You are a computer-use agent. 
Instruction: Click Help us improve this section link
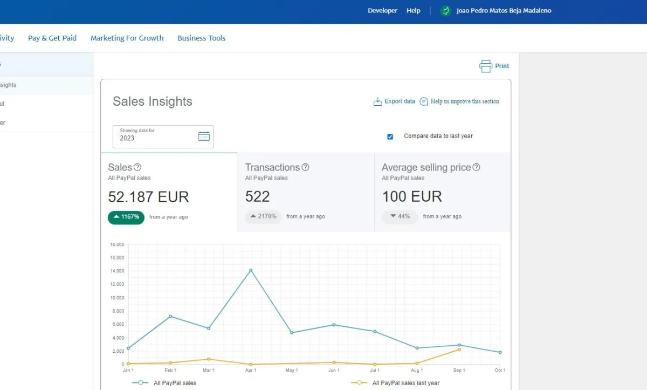pyautogui.click(x=465, y=101)
